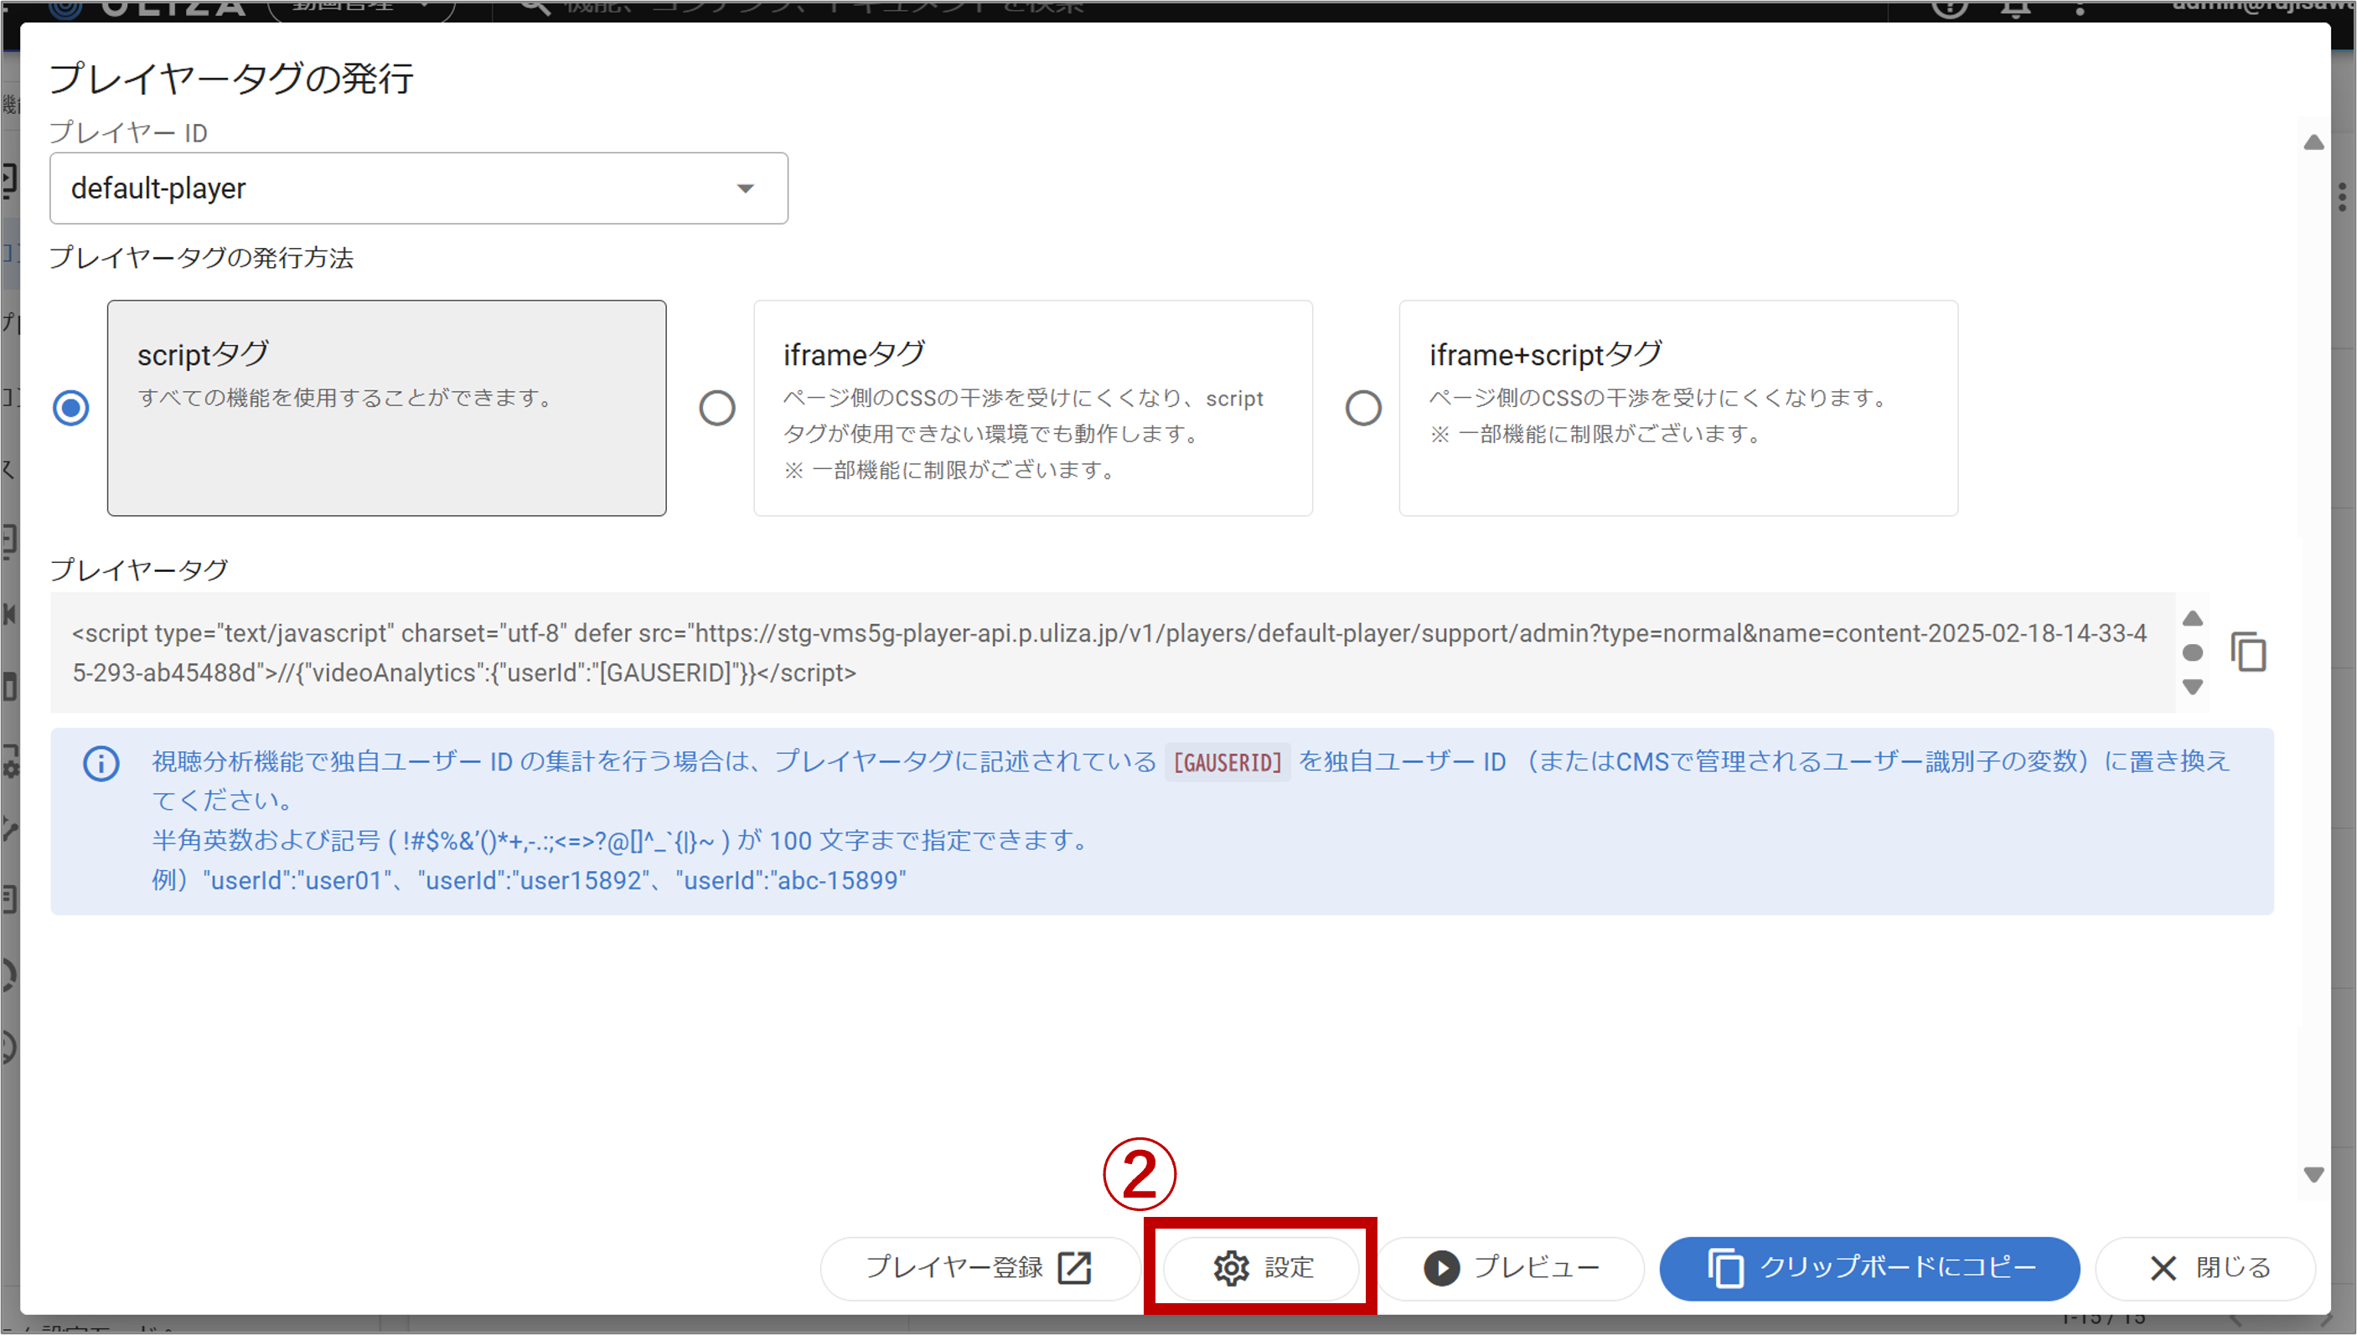Select the script tag radio button
Screen dimensions: 2357x1335
tap(70, 408)
